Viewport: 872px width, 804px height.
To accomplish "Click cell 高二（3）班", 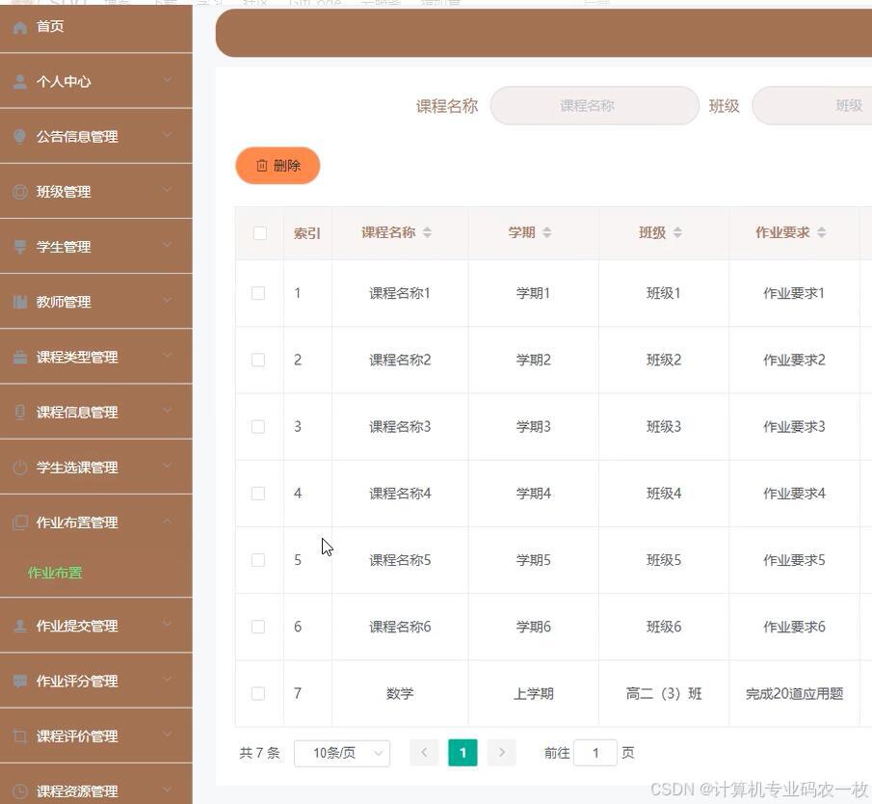I will (664, 694).
